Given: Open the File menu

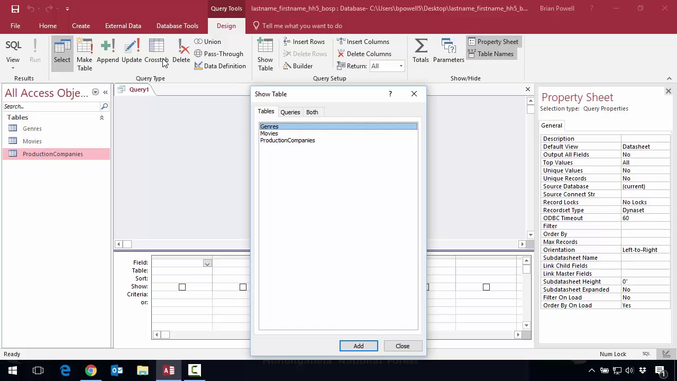Looking at the screenshot, I should click(15, 25).
